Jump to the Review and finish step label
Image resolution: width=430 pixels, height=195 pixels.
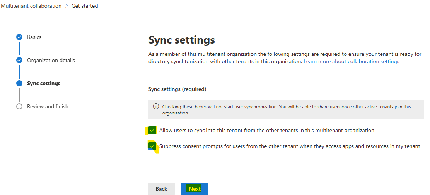[x=48, y=106]
